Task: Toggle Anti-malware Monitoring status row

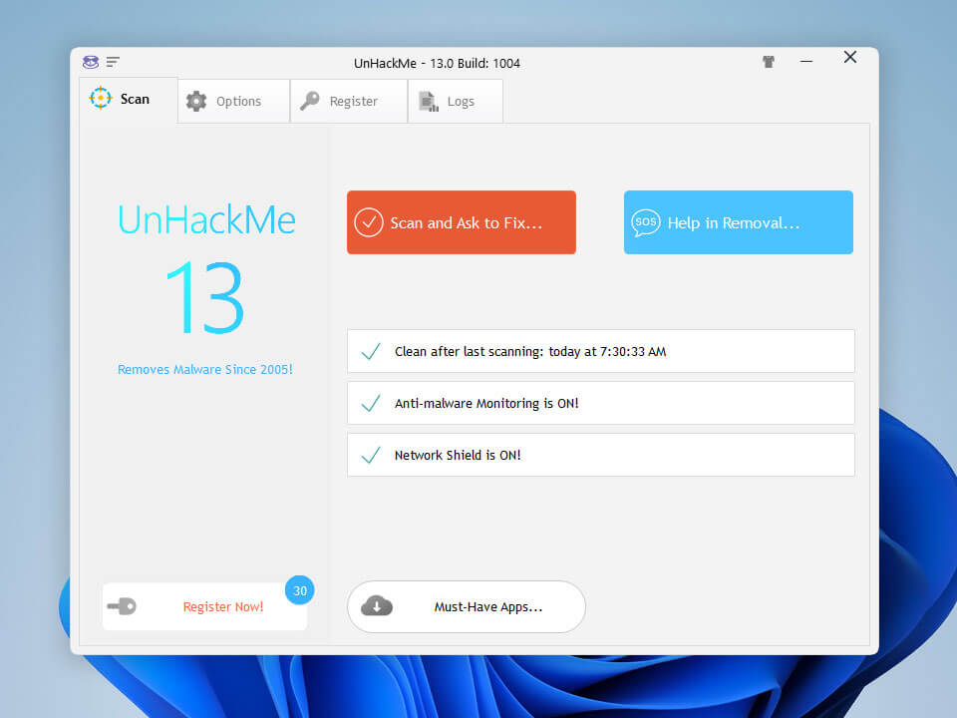Action: [x=600, y=403]
